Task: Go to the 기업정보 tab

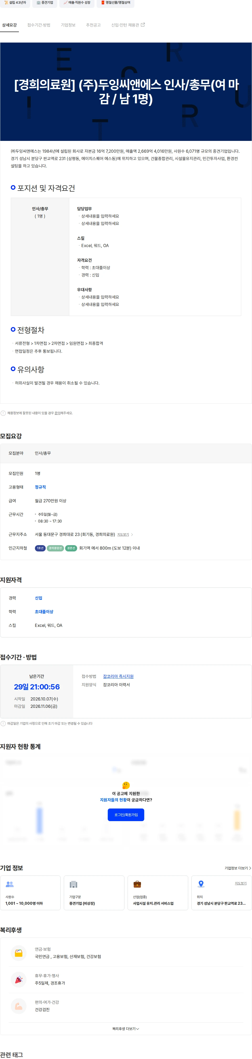Action: pos(68,25)
